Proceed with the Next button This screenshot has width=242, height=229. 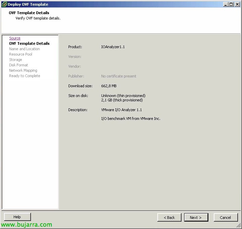click(196, 218)
